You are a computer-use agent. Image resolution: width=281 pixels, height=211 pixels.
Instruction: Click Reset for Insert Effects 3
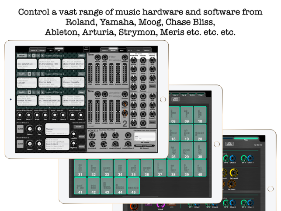81,92
